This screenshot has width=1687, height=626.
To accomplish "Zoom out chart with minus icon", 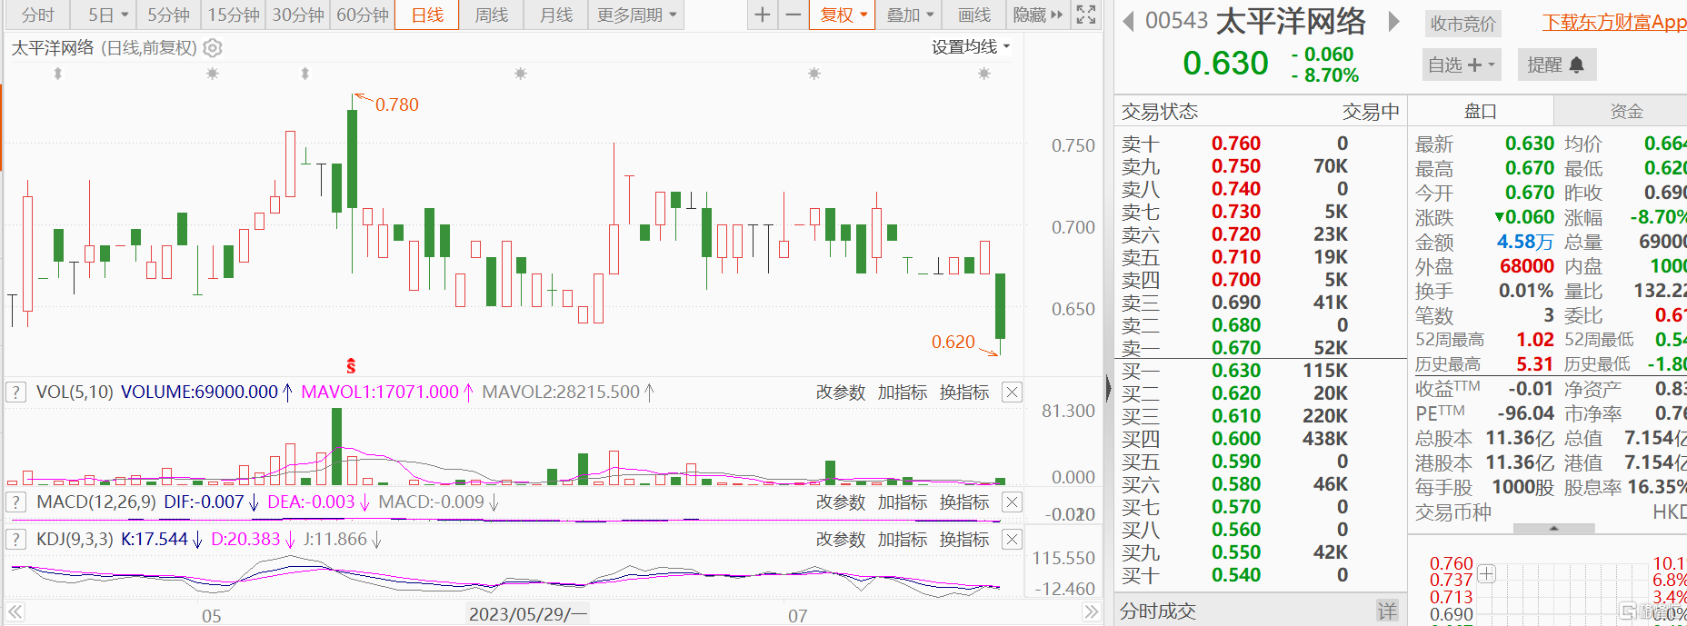I will point(794,15).
